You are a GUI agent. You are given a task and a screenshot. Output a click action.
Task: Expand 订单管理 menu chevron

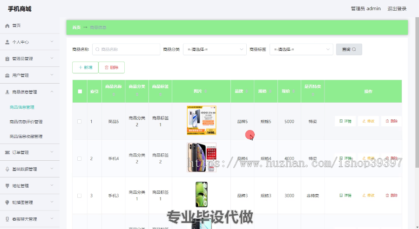pos(52,152)
